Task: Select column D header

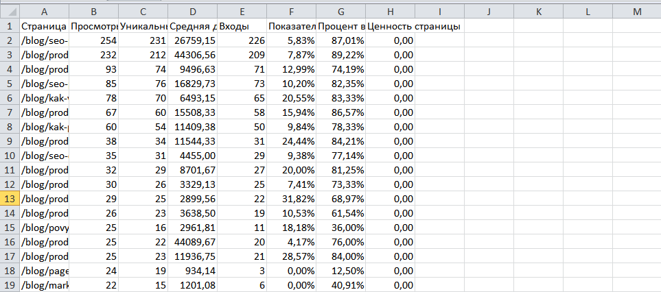Action: 193,12
